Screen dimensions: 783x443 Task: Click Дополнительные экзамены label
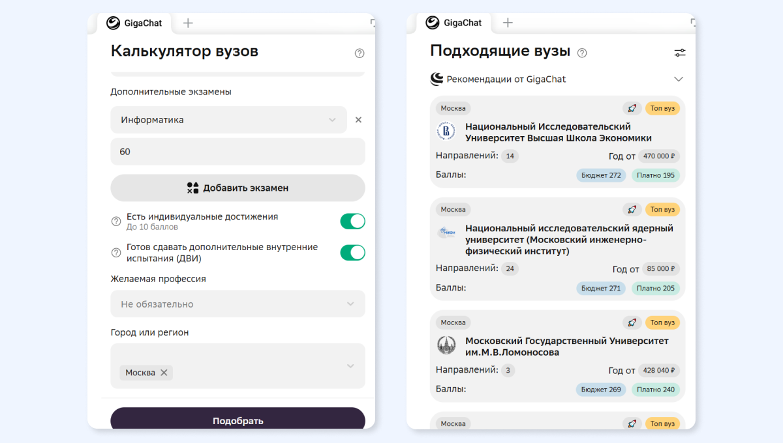click(171, 92)
